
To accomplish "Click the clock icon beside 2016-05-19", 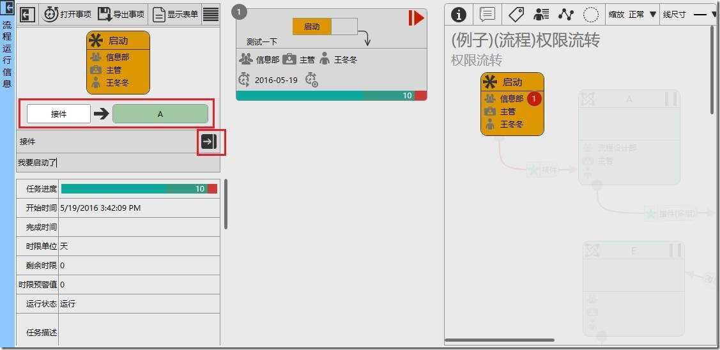I will tap(244, 79).
